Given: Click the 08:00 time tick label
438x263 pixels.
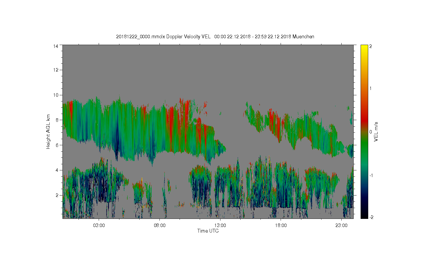Looking at the screenshot, I should [160, 226].
